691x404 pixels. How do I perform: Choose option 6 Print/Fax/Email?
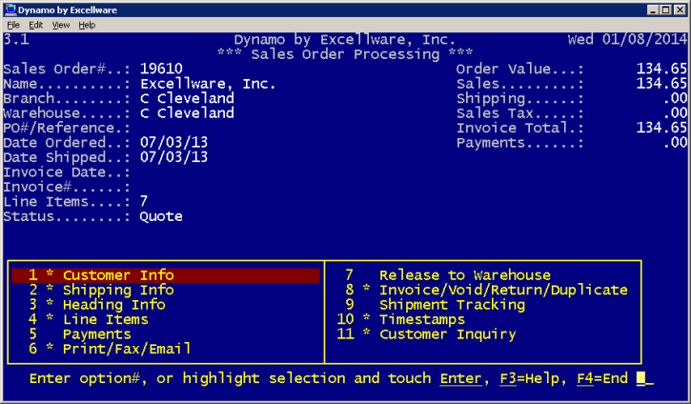110,349
